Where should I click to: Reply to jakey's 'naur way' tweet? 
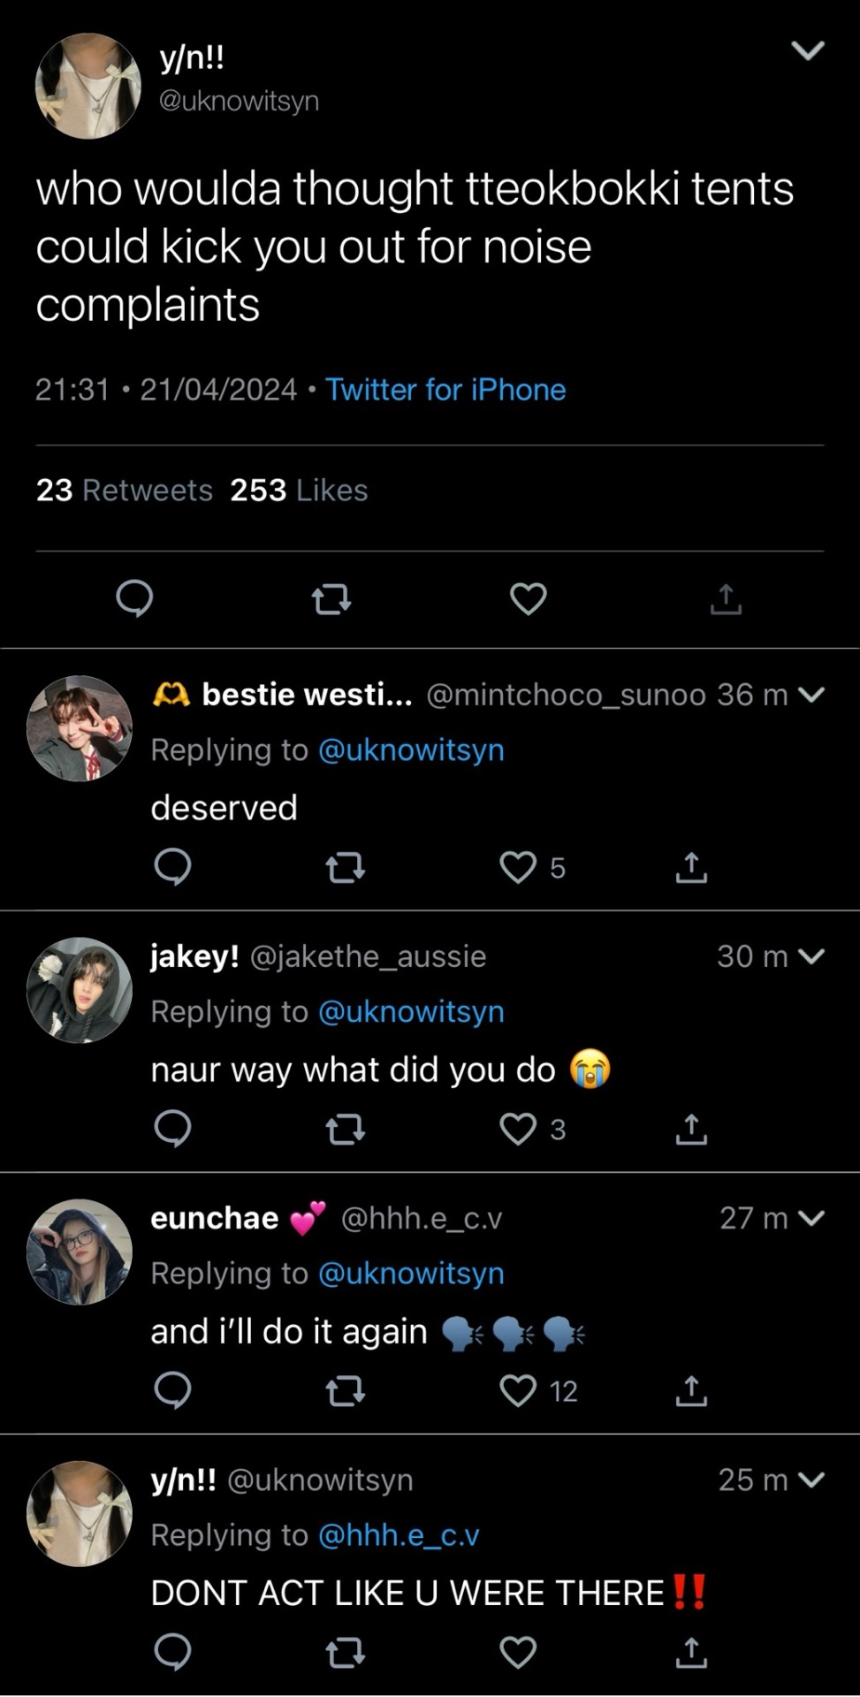172,1129
